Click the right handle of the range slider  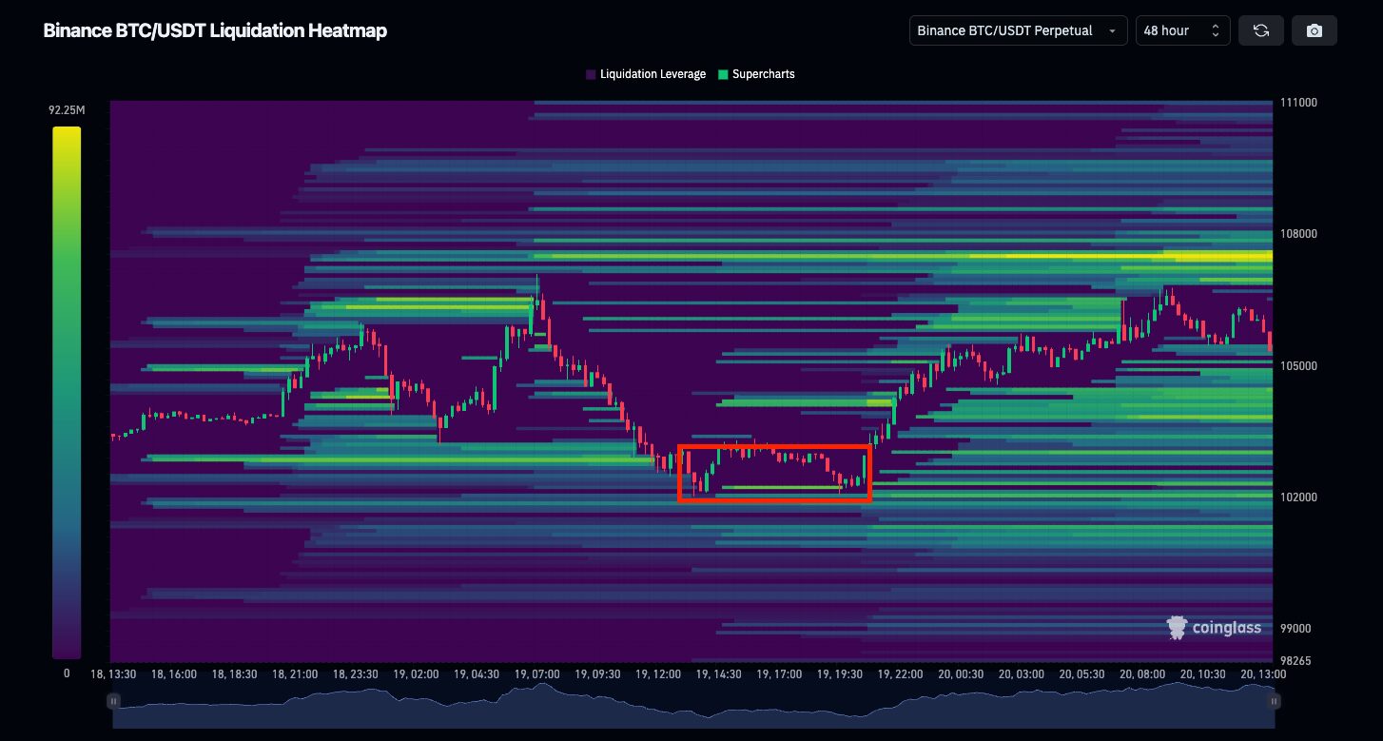point(1274,701)
